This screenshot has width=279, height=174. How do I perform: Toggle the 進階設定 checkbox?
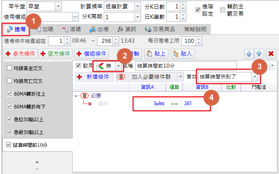[x=198, y=10]
